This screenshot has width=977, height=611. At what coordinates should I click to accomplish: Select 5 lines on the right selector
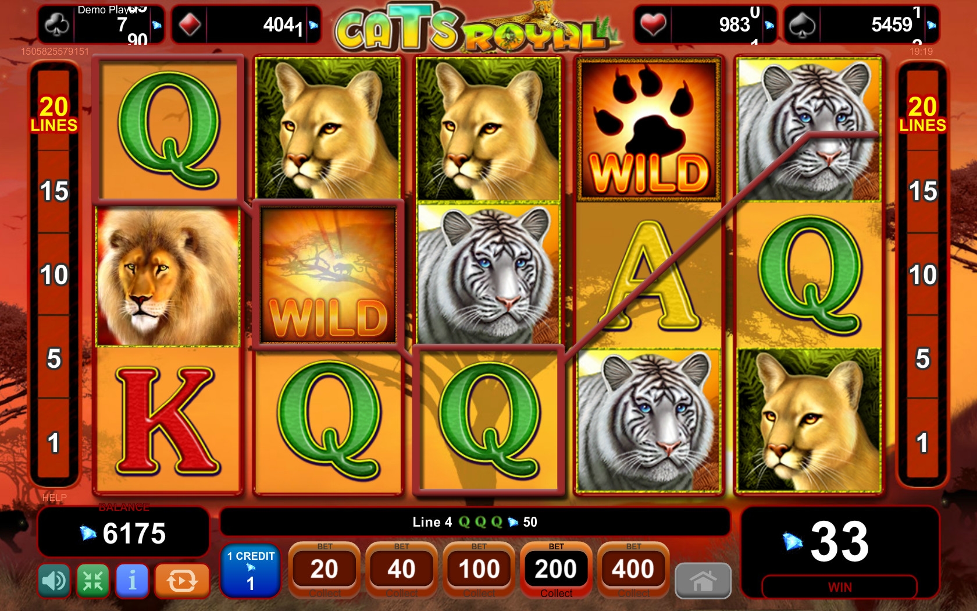pos(922,358)
